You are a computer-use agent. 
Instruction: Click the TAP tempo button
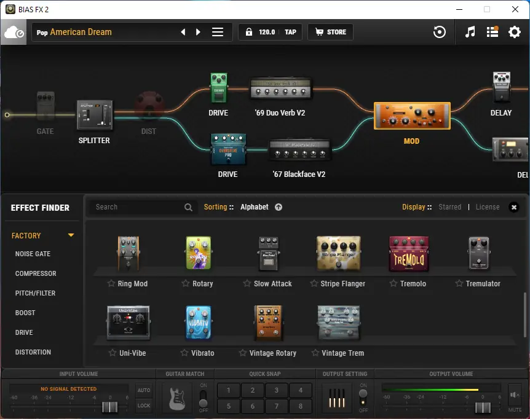click(290, 32)
